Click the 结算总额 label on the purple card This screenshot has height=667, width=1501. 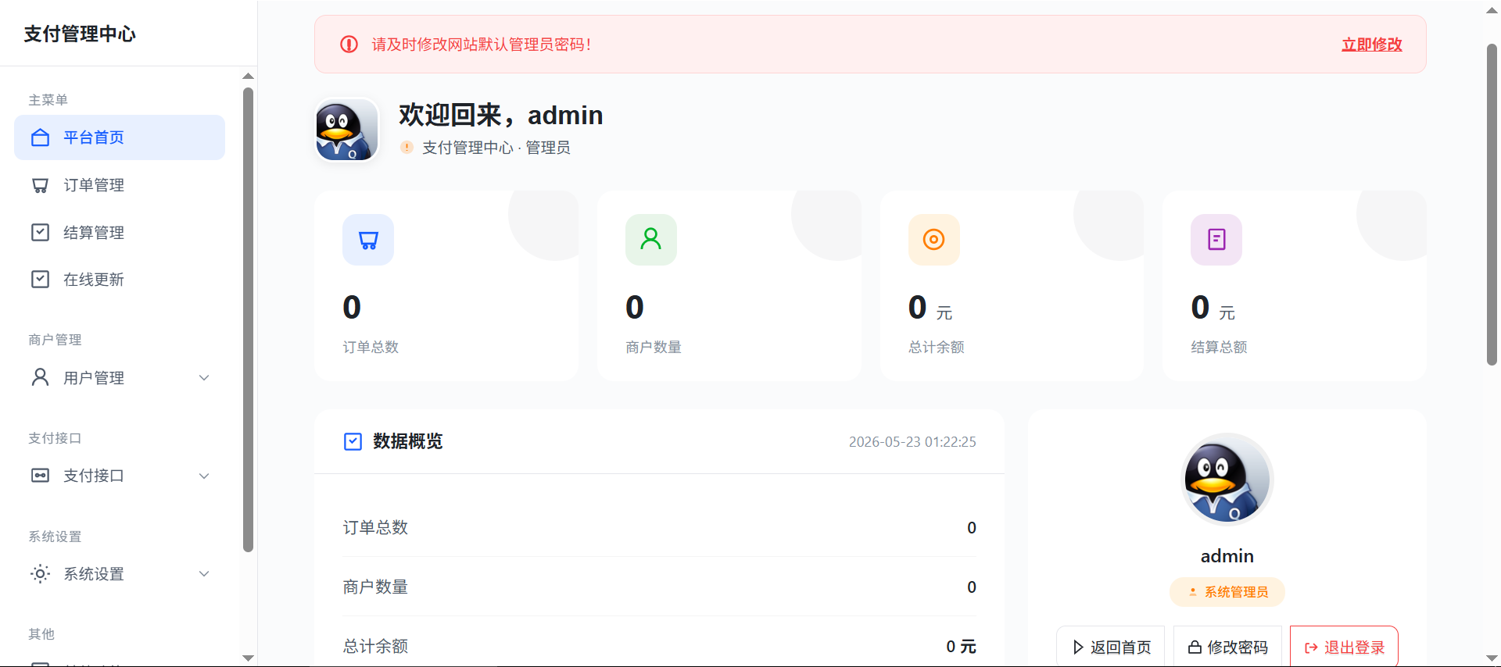point(1219,347)
